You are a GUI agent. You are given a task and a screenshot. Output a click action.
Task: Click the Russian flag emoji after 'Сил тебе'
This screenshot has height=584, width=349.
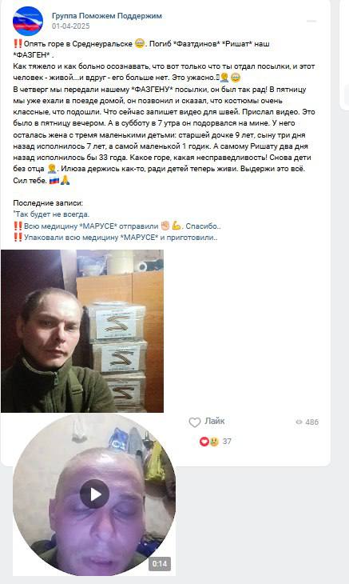tap(54, 181)
